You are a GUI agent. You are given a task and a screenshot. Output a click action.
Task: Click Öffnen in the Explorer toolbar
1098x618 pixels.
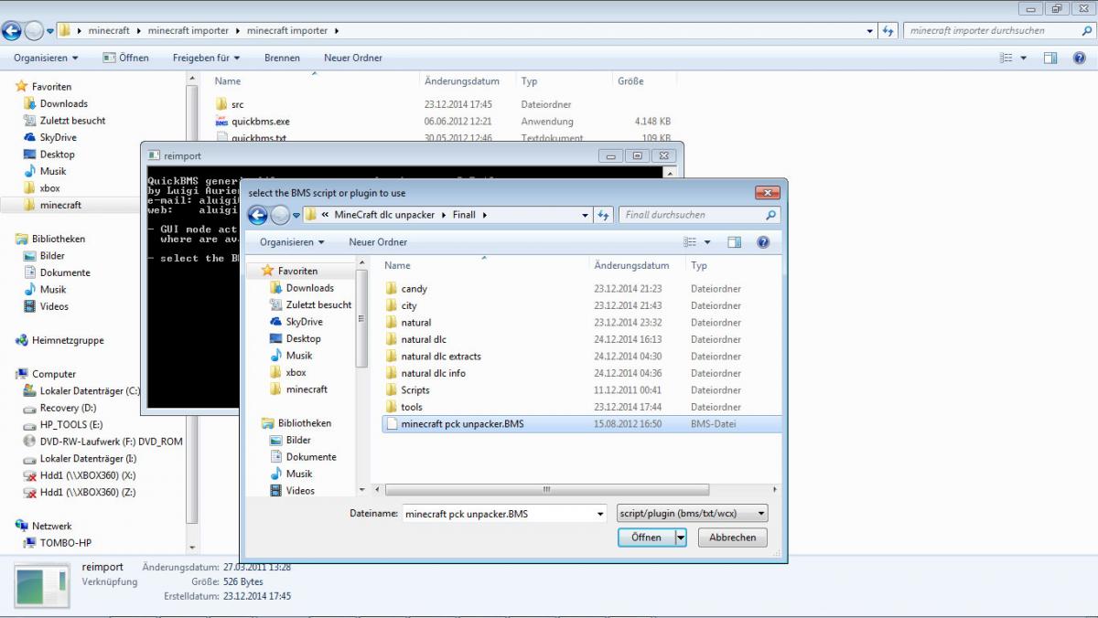(126, 58)
